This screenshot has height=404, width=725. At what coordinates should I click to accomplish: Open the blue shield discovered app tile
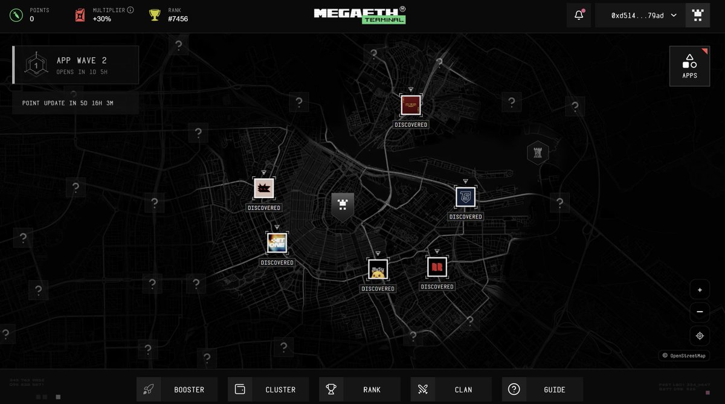(x=465, y=197)
